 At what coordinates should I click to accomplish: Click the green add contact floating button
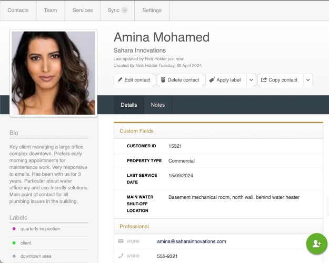tap(316, 244)
